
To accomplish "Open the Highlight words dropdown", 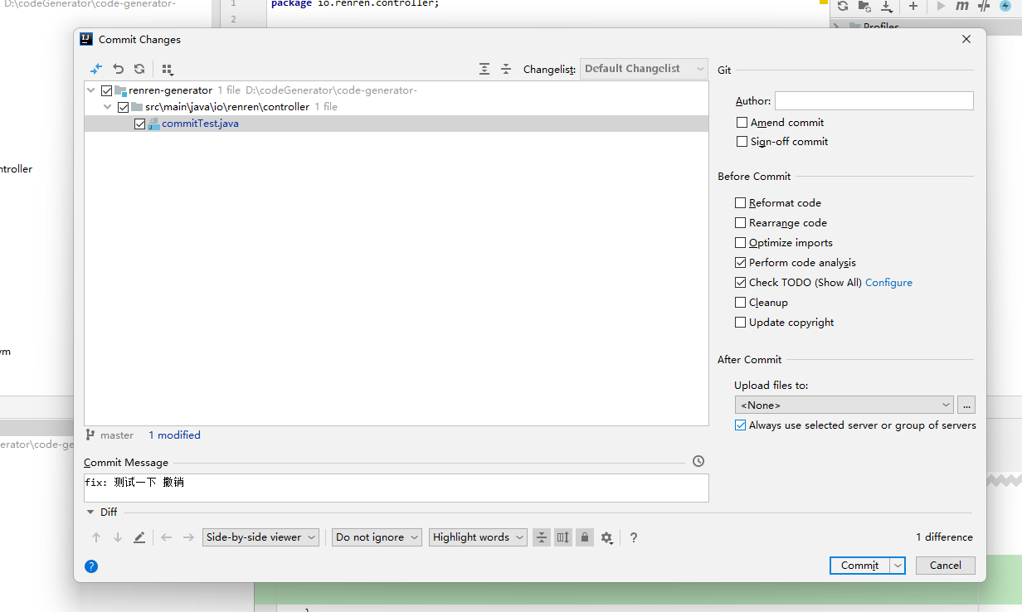I will pos(478,537).
